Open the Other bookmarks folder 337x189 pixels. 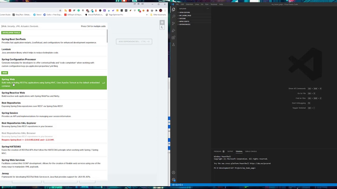coord(158,15)
